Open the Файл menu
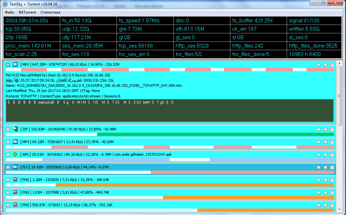 (x=9, y=12)
